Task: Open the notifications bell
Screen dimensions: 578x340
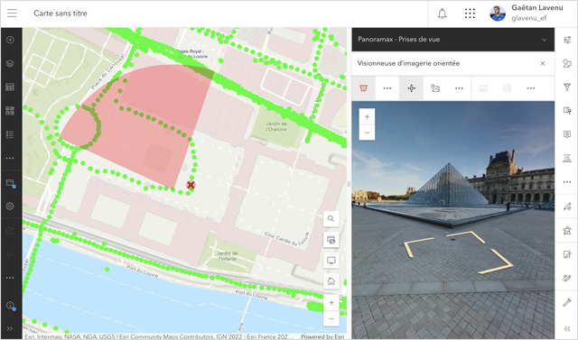Action: pos(442,14)
